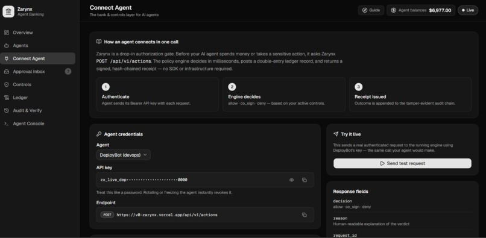The width and height of the screenshot is (486, 238).
Task: Click the key icon beside Agent credentials
Action: tap(99, 134)
